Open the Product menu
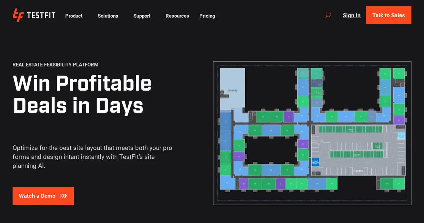The height and width of the screenshot is (223, 424). (x=74, y=16)
